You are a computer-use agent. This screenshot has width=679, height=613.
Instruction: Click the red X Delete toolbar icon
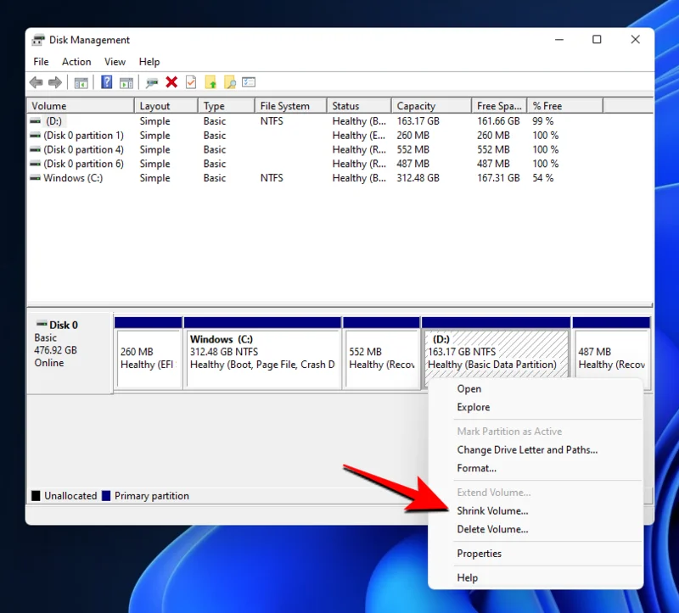(x=171, y=82)
